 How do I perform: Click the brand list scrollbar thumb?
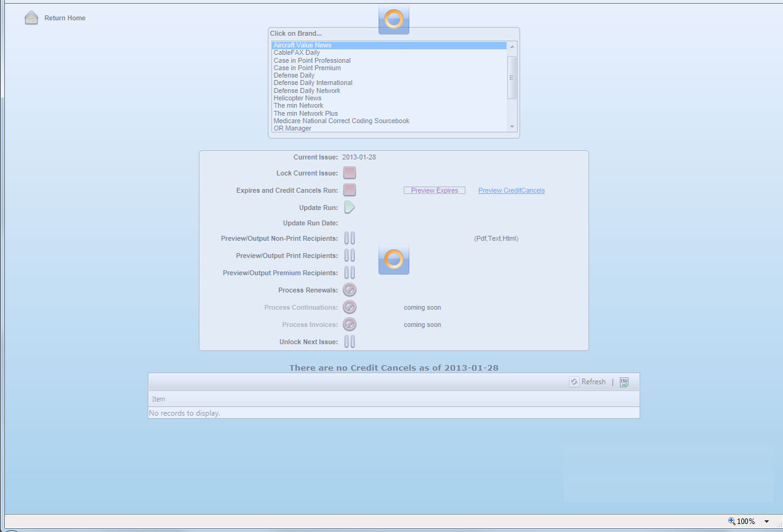pos(512,77)
